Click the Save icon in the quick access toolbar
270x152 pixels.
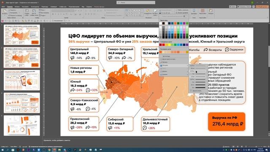(3, 21)
